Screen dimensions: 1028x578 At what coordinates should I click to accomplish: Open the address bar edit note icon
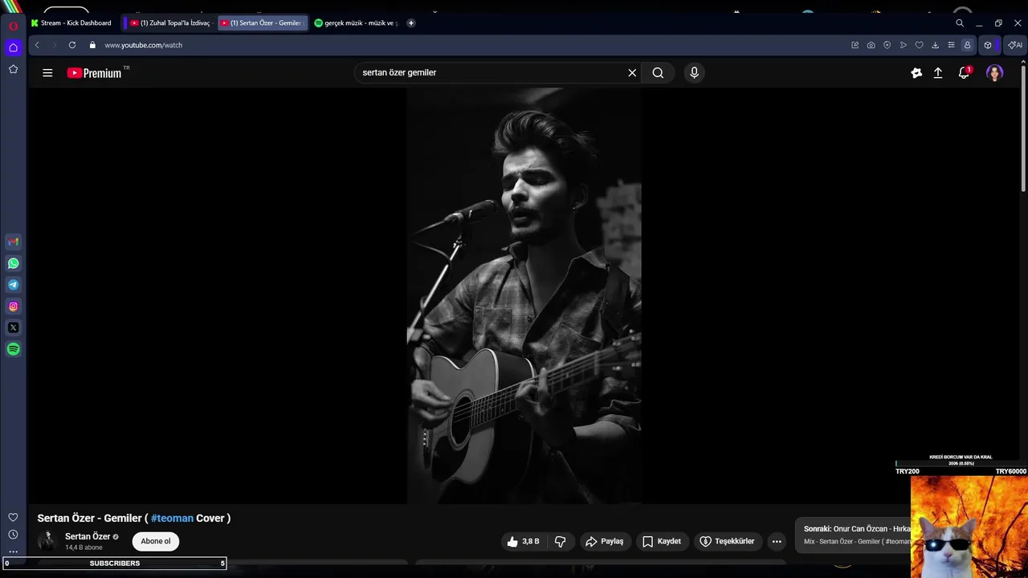(855, 46)
